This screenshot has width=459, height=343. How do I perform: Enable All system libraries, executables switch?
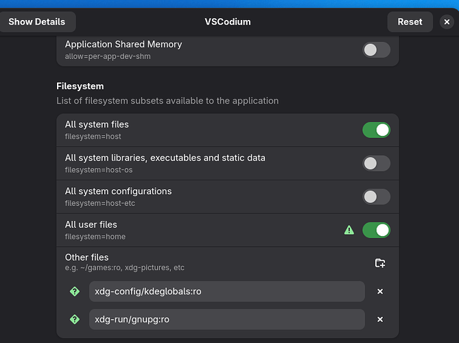click(x=376, y=163)
